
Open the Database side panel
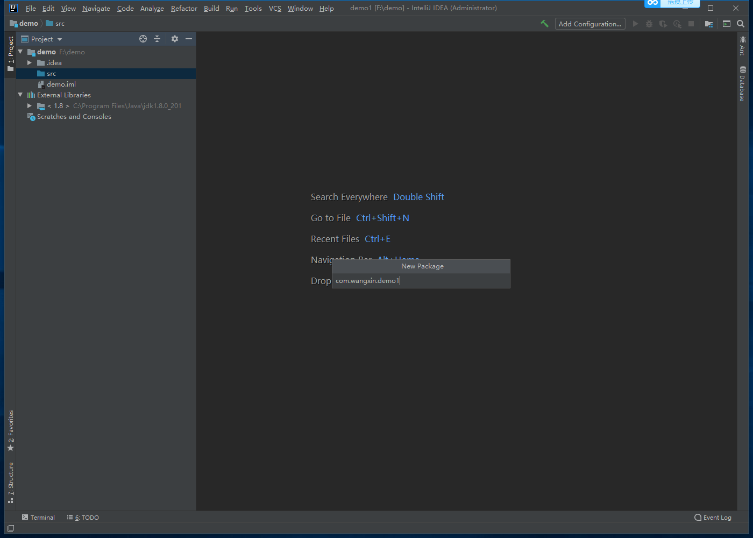(x=742, y=83)
